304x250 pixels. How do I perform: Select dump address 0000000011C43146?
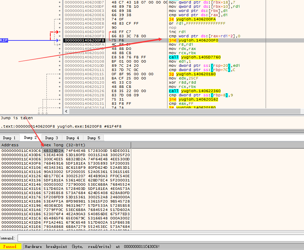coord(21,184)
